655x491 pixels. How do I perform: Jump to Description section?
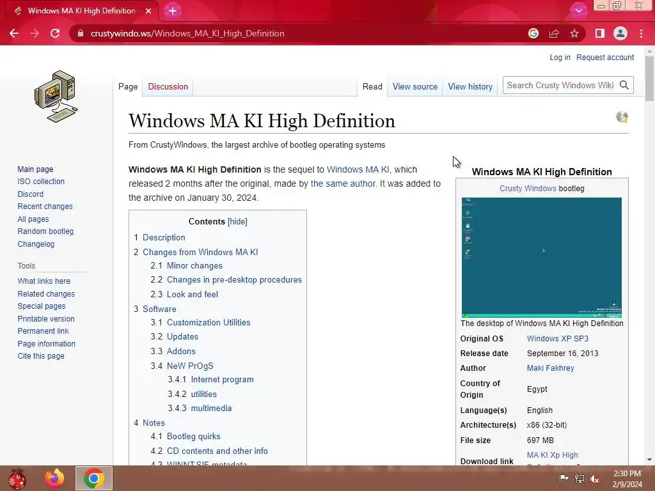164,237
